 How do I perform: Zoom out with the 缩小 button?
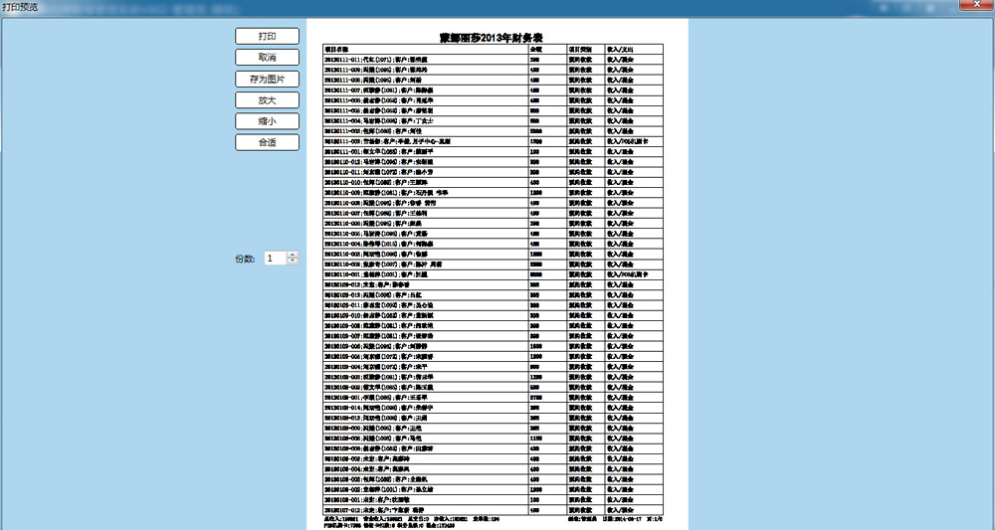267,121
